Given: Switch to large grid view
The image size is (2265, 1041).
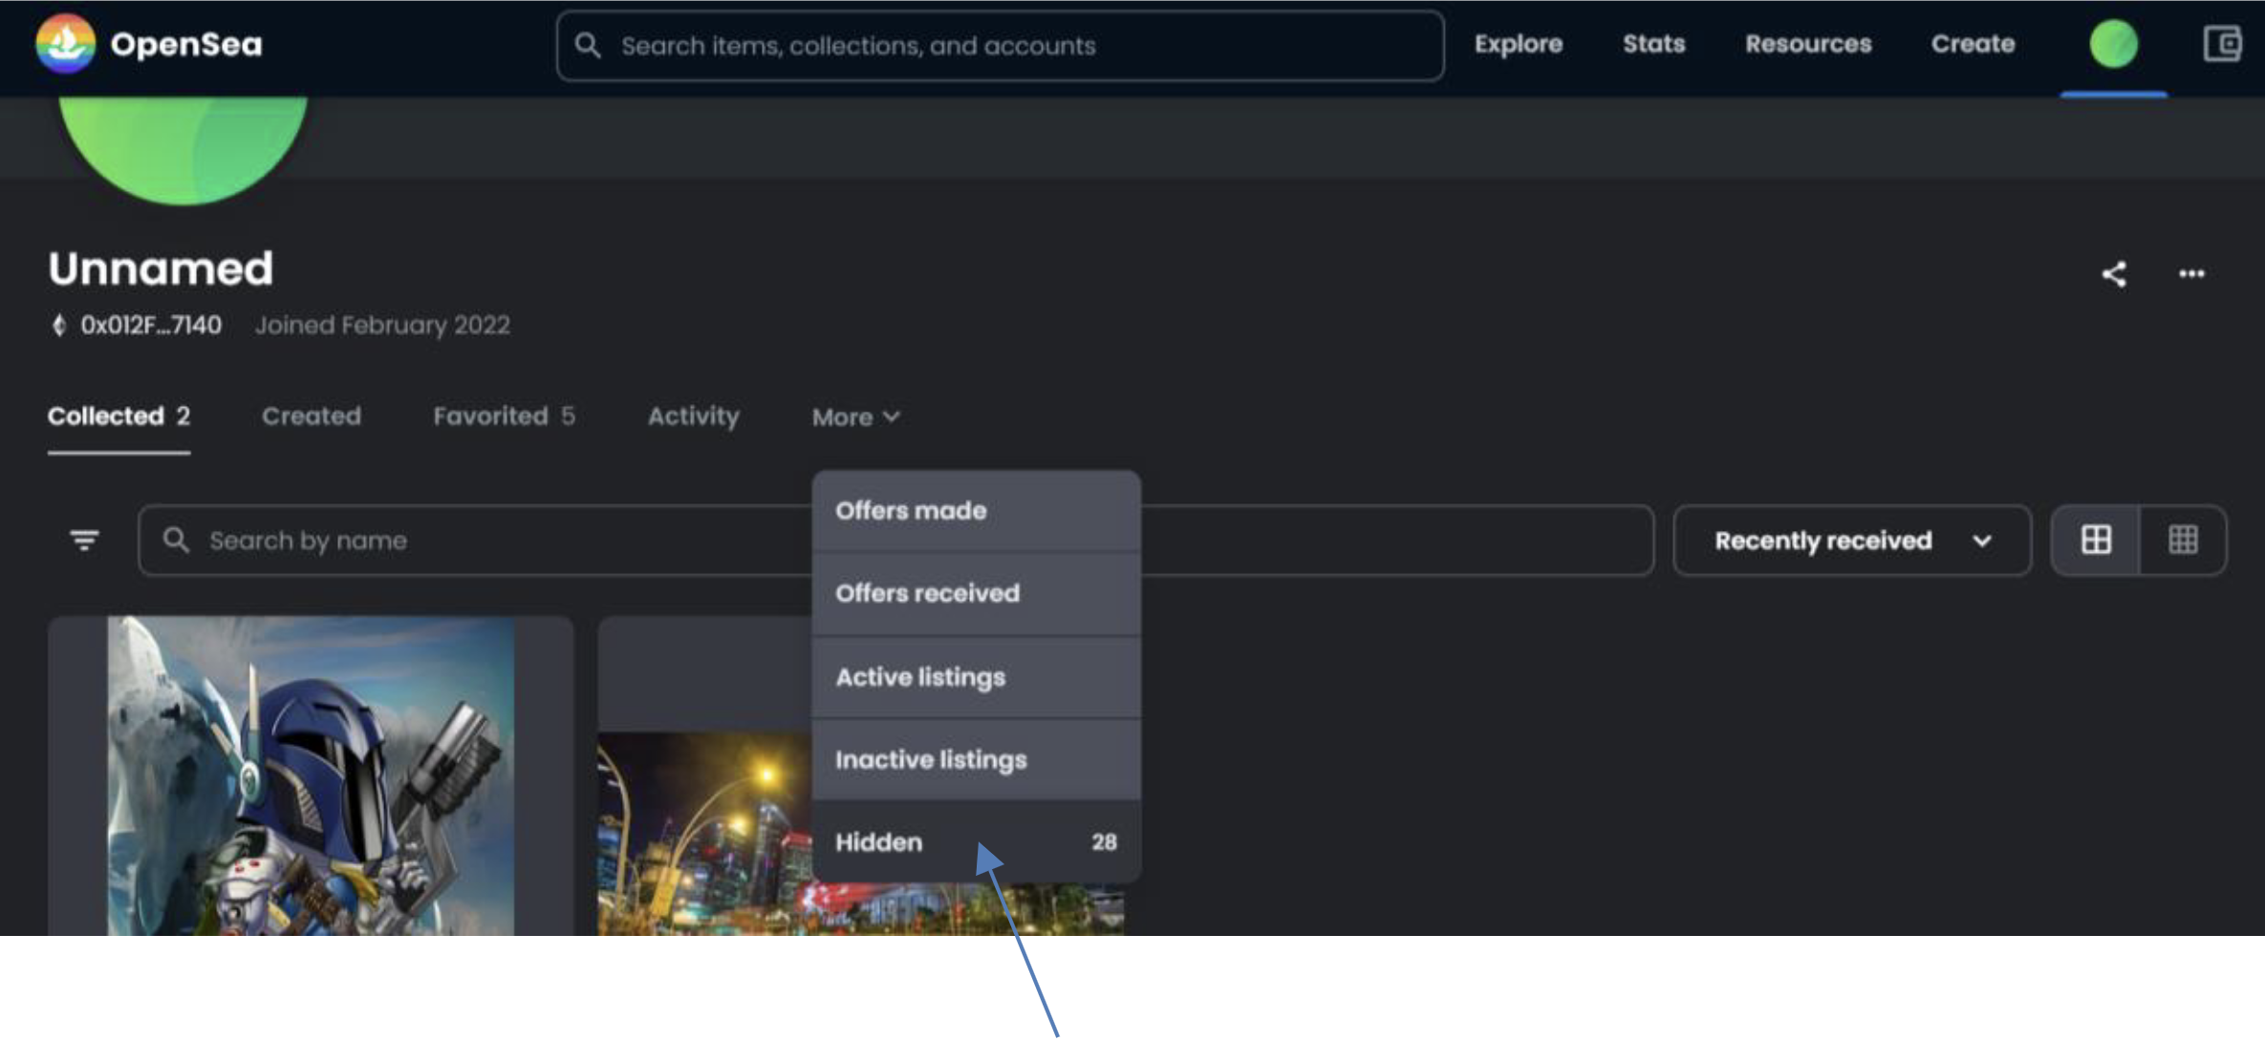Looking at the screenshot, I should 2096,541.
